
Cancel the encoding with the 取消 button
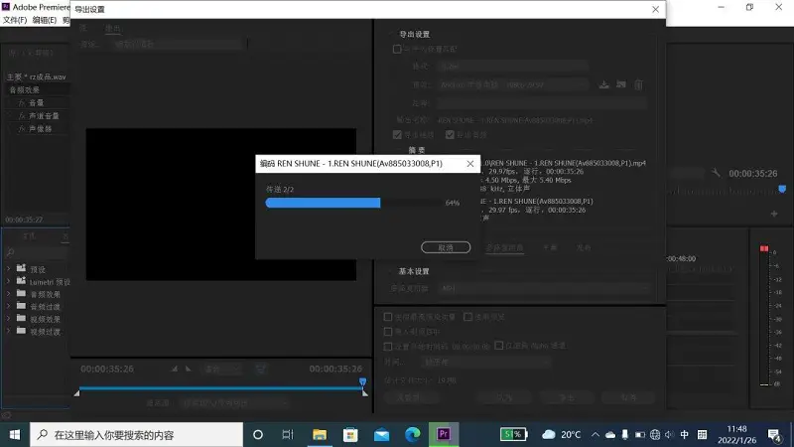coord(446,247)
